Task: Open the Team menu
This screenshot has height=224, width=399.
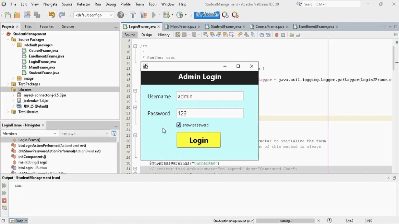Action: (x=139, y=4)
